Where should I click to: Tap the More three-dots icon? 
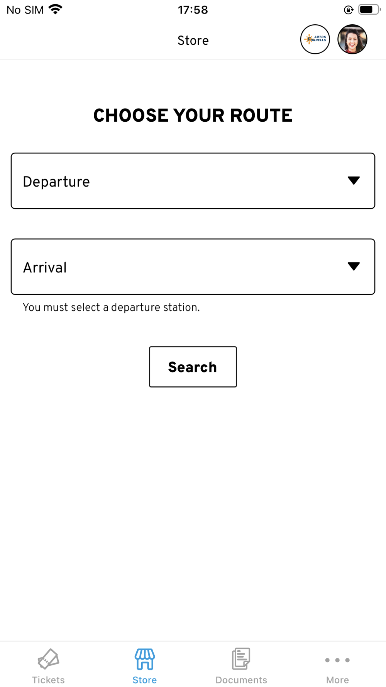337,660
